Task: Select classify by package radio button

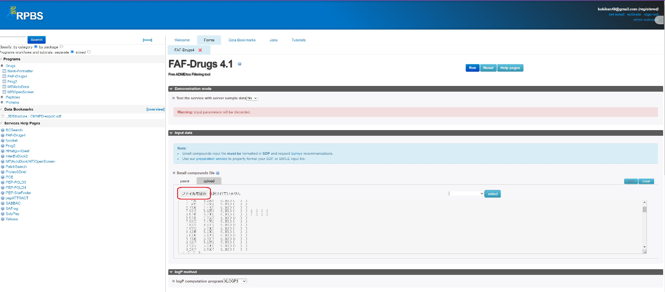Action: pyautogui.click(x=62, y=47)
